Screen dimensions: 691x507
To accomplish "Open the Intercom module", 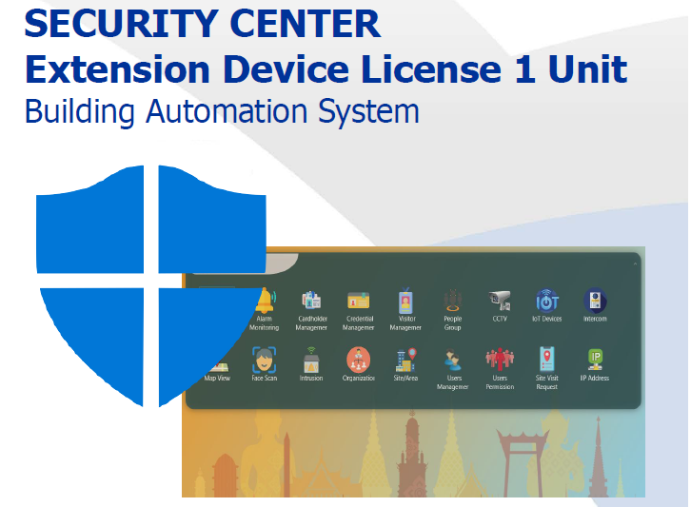I will pos(595,301).
